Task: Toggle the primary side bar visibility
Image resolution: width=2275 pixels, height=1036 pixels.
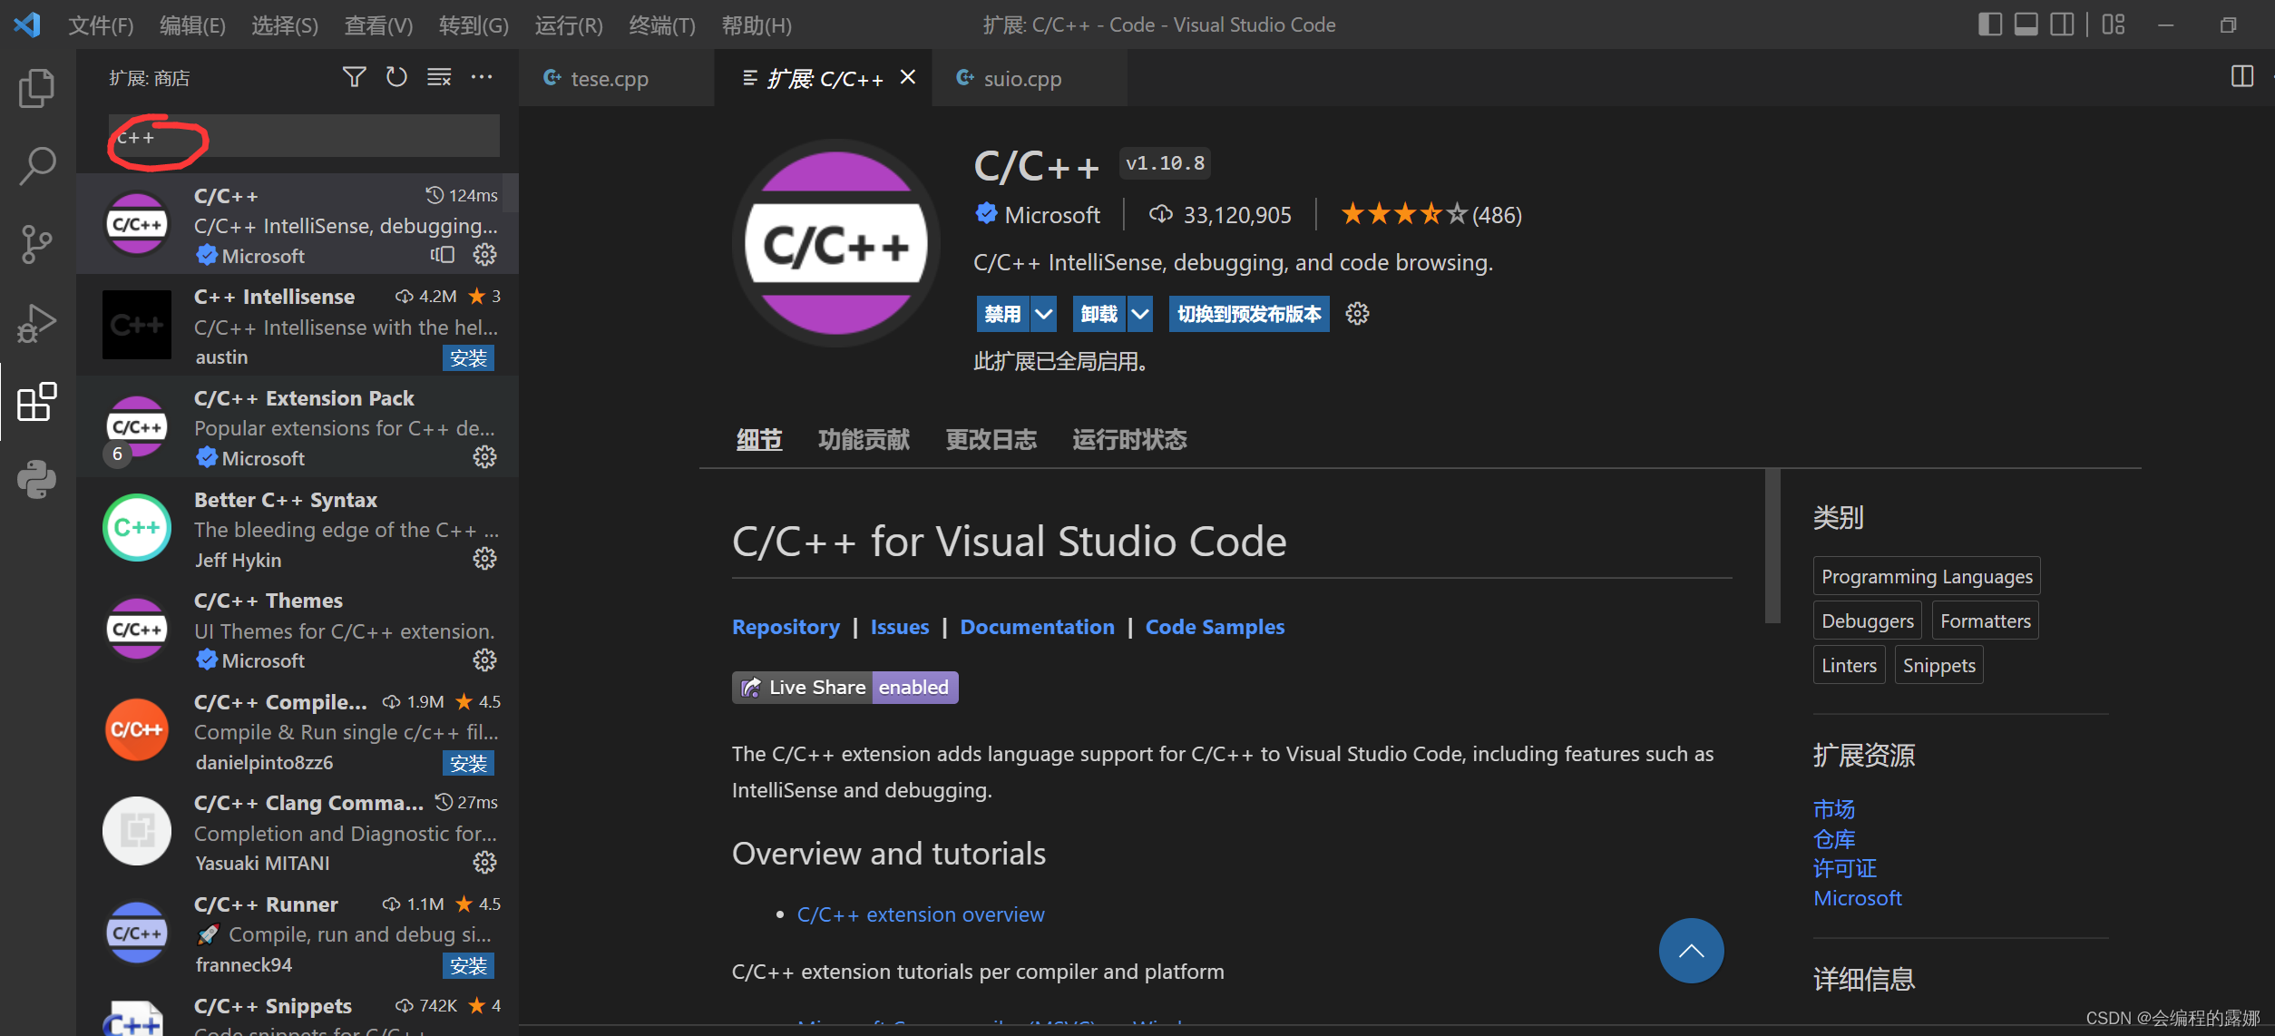Action: point(1989,24)
